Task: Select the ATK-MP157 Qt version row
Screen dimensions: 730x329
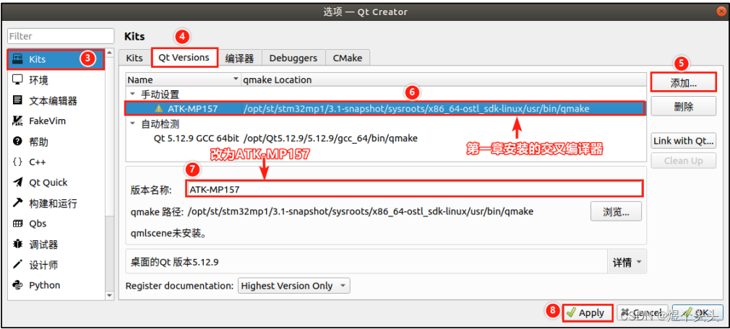Action: tap(385, 109)
